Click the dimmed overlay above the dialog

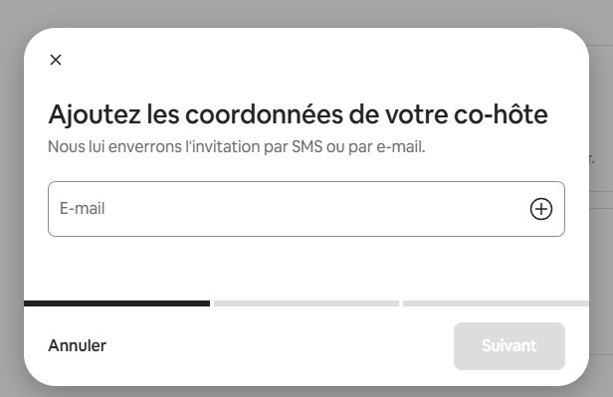(306, 13)
